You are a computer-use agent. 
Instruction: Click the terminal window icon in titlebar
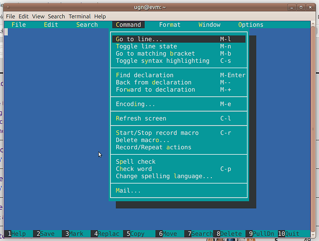9,7
